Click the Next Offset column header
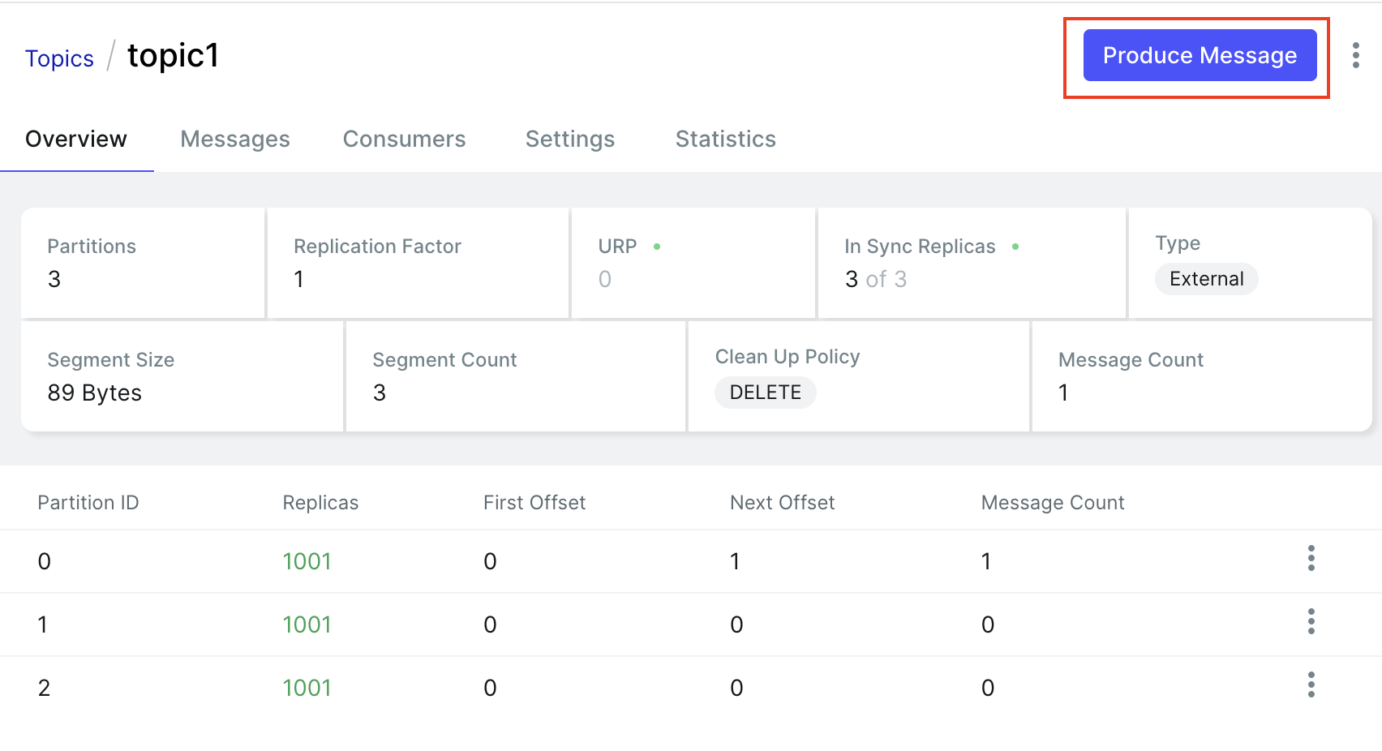Viewport: 1382px width, 751px height. (x=782, y=503)
